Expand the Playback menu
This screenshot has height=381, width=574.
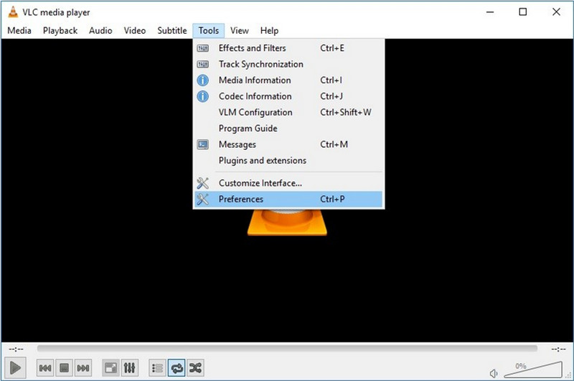[x=60, y=30]
